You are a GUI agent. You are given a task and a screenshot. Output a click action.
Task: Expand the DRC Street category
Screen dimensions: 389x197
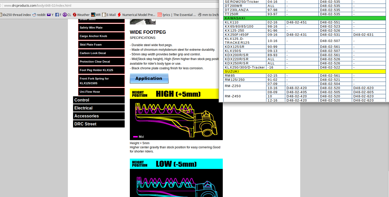[99, 124]
